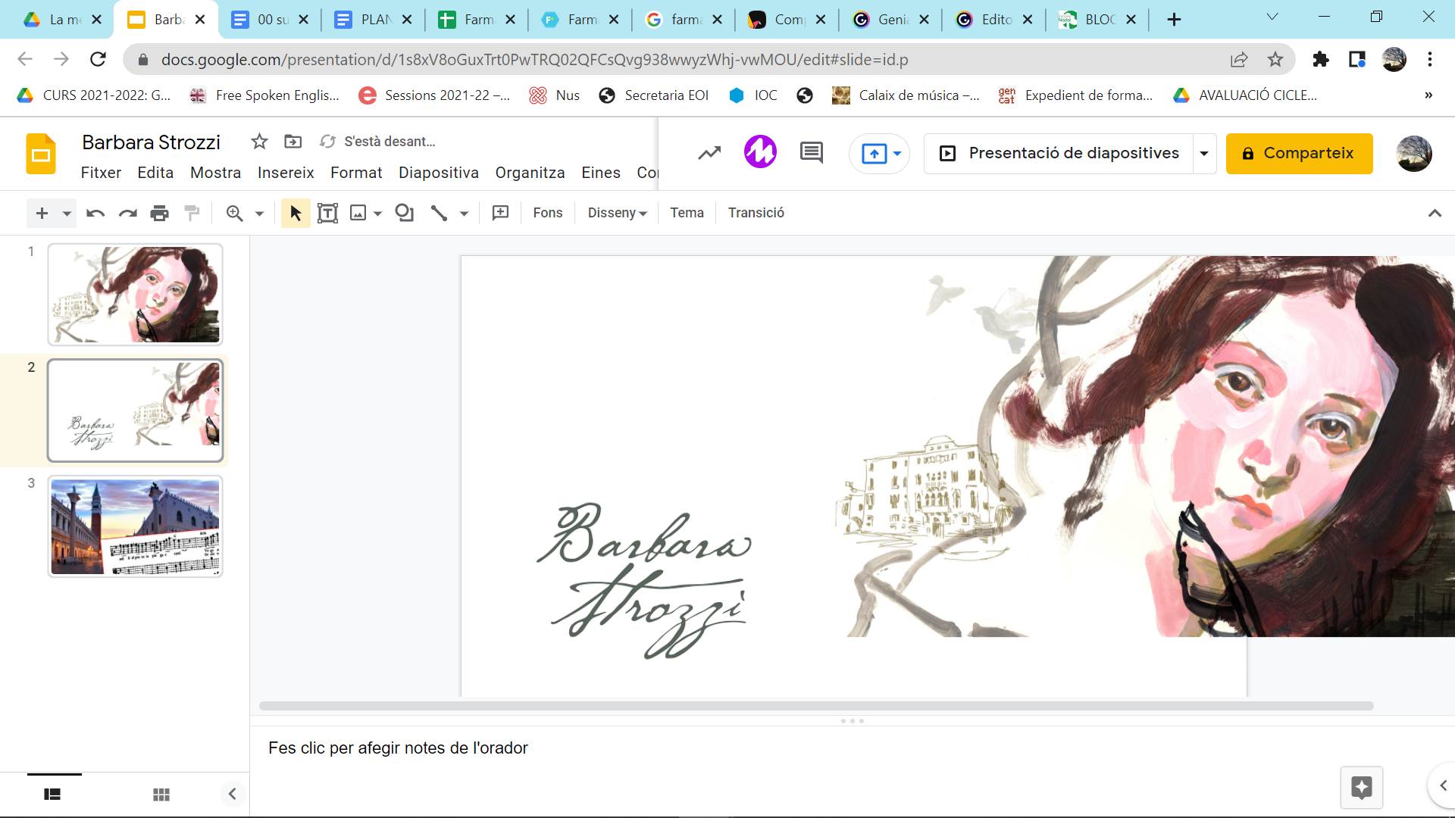
Task: Select the Text box tool
Action: click(327, 214)
